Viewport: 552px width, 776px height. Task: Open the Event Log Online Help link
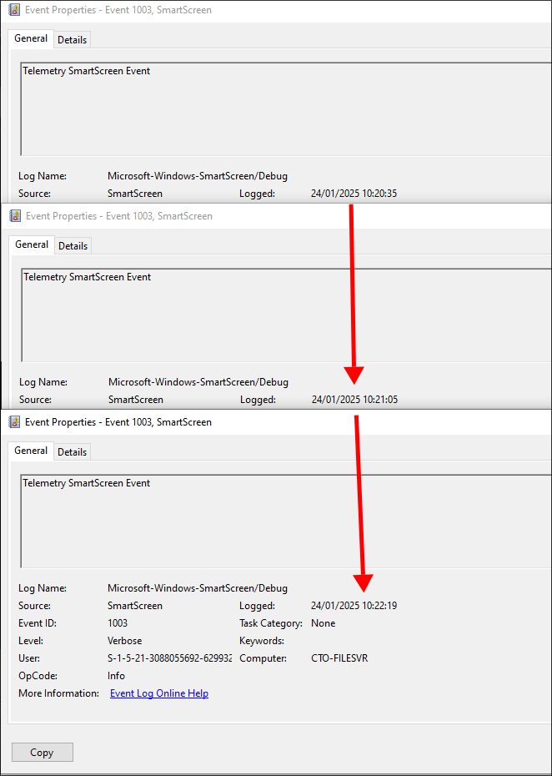click(x=159, y=693)
